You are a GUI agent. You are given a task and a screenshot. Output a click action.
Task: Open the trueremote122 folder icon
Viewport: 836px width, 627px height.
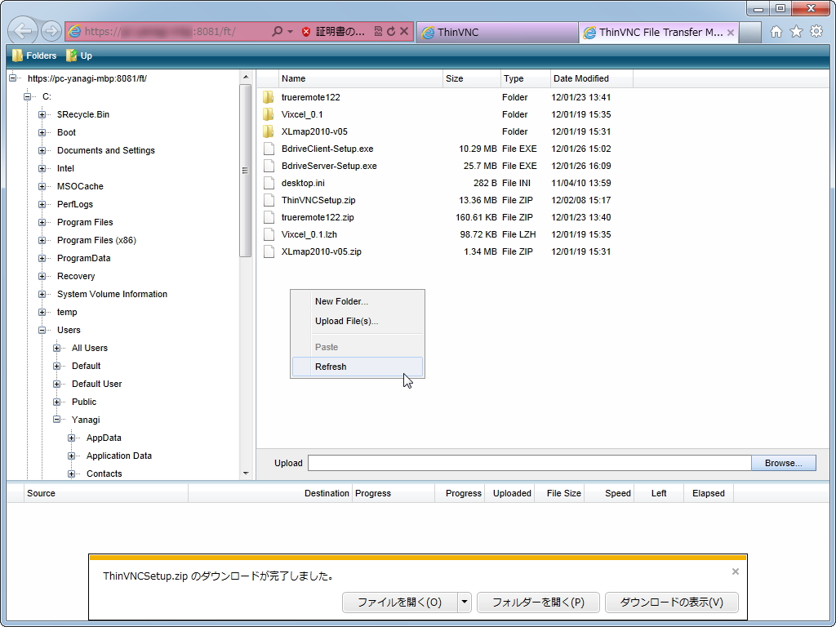click(x=269, y=96)
